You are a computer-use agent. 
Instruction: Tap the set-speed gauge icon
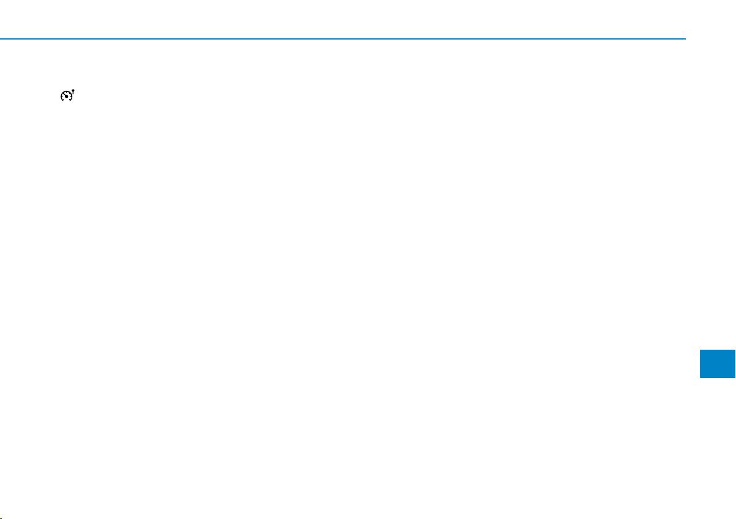click(x=67, y=95)
